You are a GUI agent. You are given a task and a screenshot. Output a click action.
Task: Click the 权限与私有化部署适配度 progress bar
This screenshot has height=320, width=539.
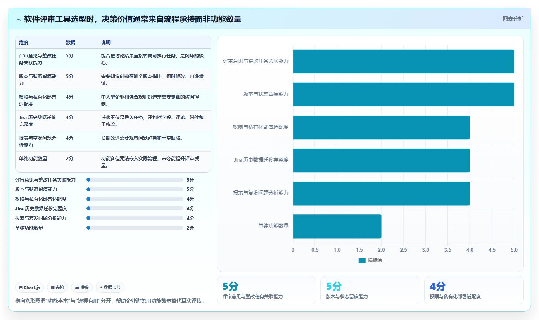tap(135, 199)
